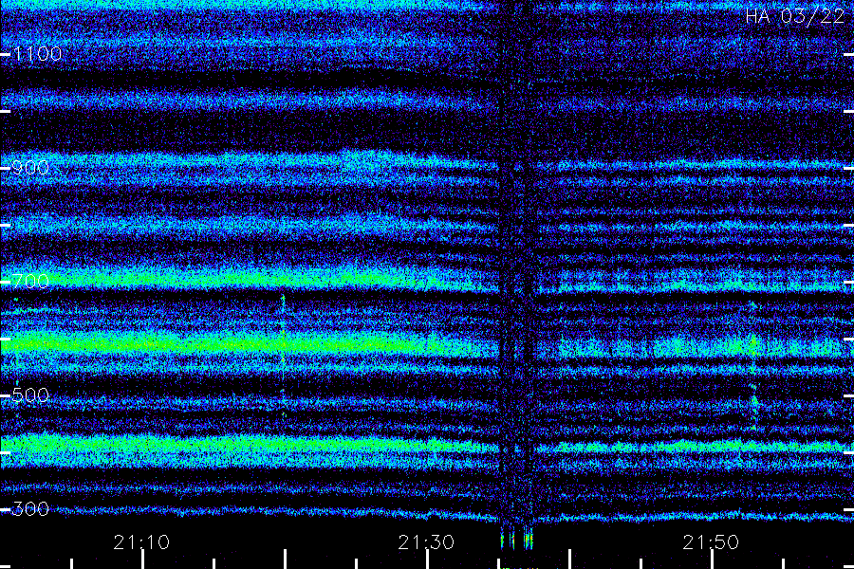Click the 21:30 time axis label
This screenshot has width=854, height=569.
[x=426, y=542]
